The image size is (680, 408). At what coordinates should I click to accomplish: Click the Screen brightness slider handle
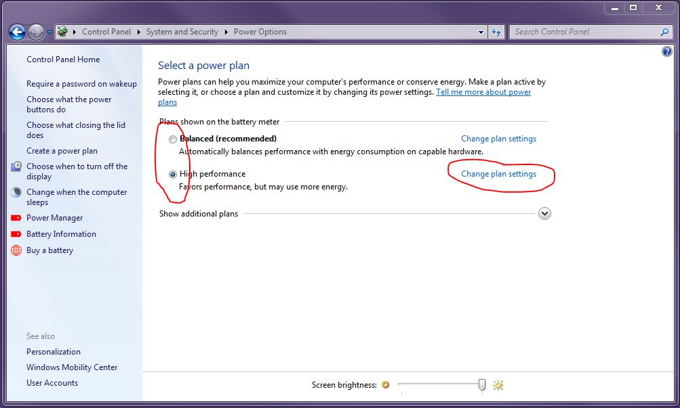point(482,384)
